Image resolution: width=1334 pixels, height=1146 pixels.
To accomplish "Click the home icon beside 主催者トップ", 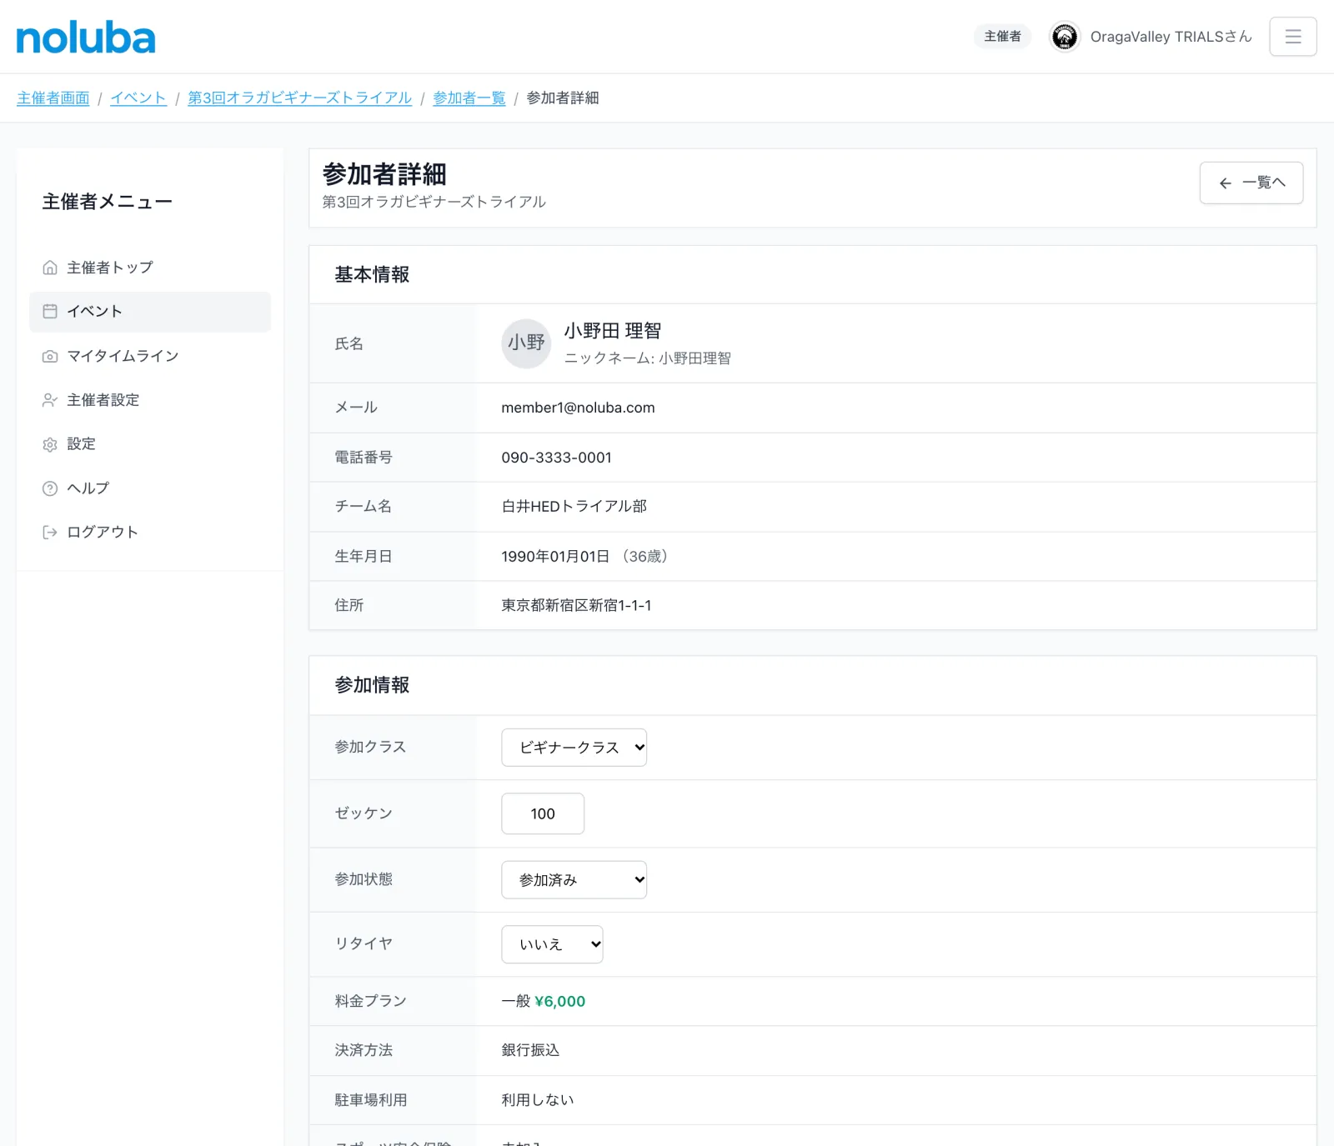I will [50, 268].
